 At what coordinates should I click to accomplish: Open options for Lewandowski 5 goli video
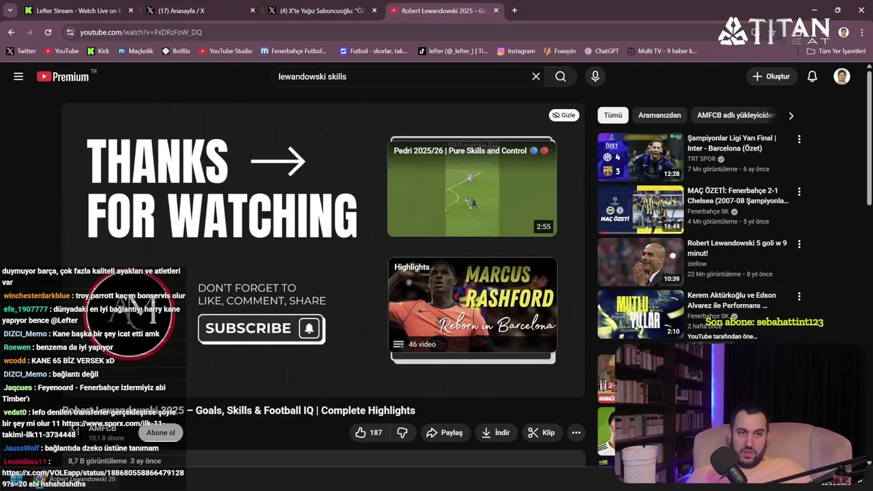click(x=799, y=244)
